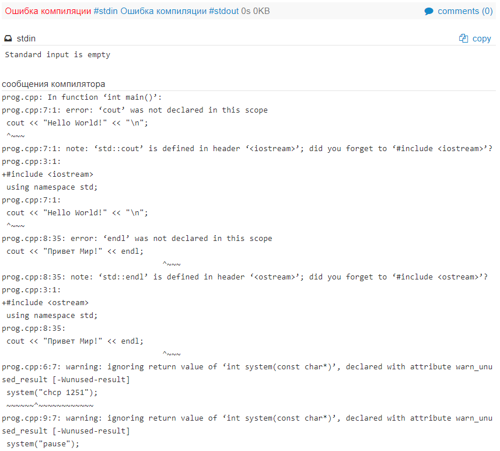
Task: Click the note about std::endl in <ostream>
Action: pos(244,277)
